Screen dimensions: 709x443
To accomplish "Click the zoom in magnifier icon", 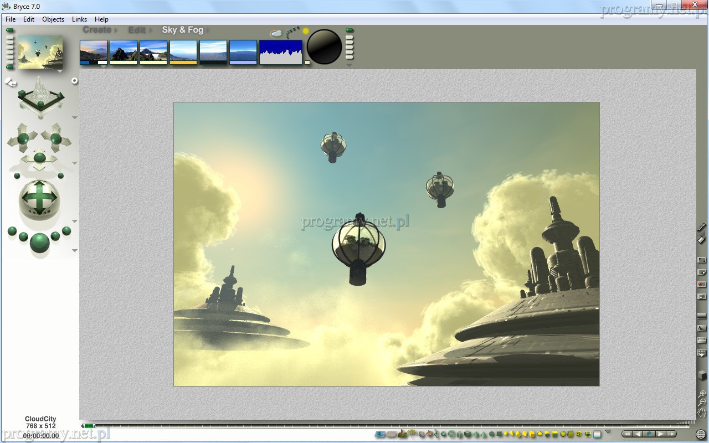I will point(702,394).
